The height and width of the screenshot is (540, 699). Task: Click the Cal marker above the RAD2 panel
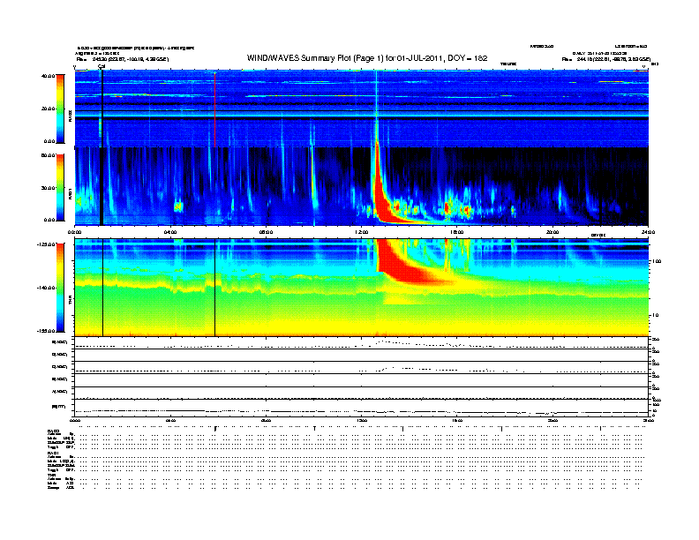(101, 67)
